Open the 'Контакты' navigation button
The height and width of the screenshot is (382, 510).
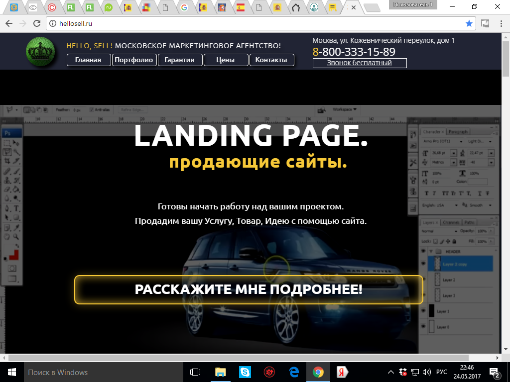[271, 60]
